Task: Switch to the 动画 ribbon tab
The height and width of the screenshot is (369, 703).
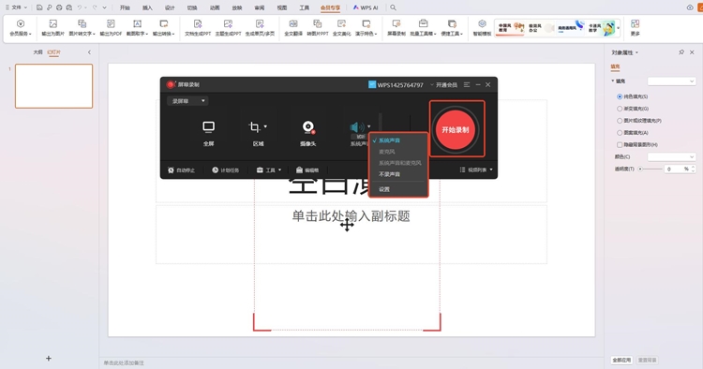Action: [215, 7]
